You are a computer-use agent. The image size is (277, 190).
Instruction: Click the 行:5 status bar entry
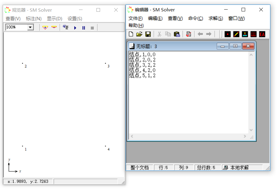click(x=163, y=168)
